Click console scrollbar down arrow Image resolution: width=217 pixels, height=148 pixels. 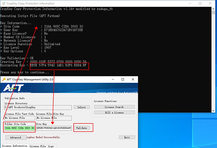pos(213,111)
